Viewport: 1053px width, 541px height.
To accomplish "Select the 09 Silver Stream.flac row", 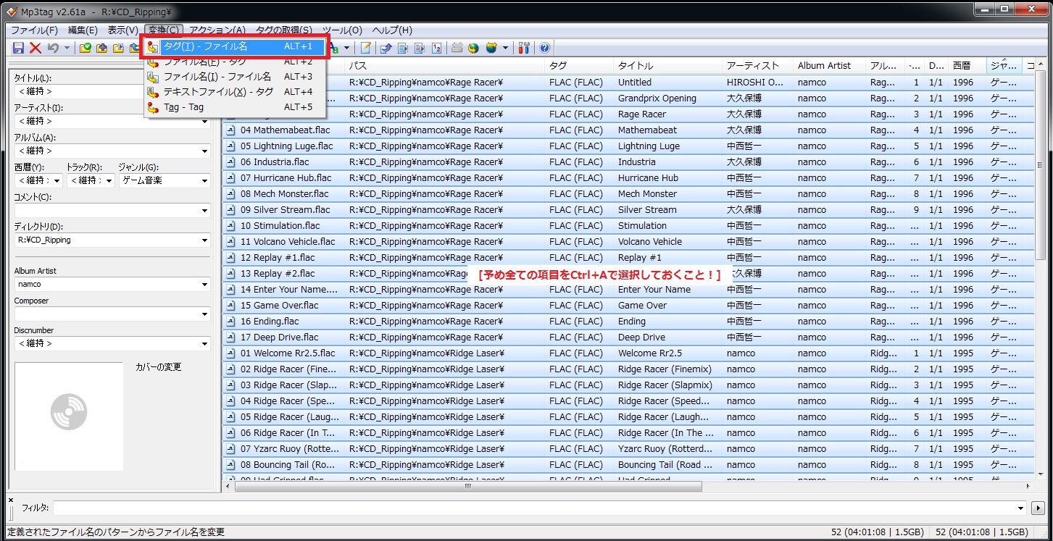I will pos(628,210).
